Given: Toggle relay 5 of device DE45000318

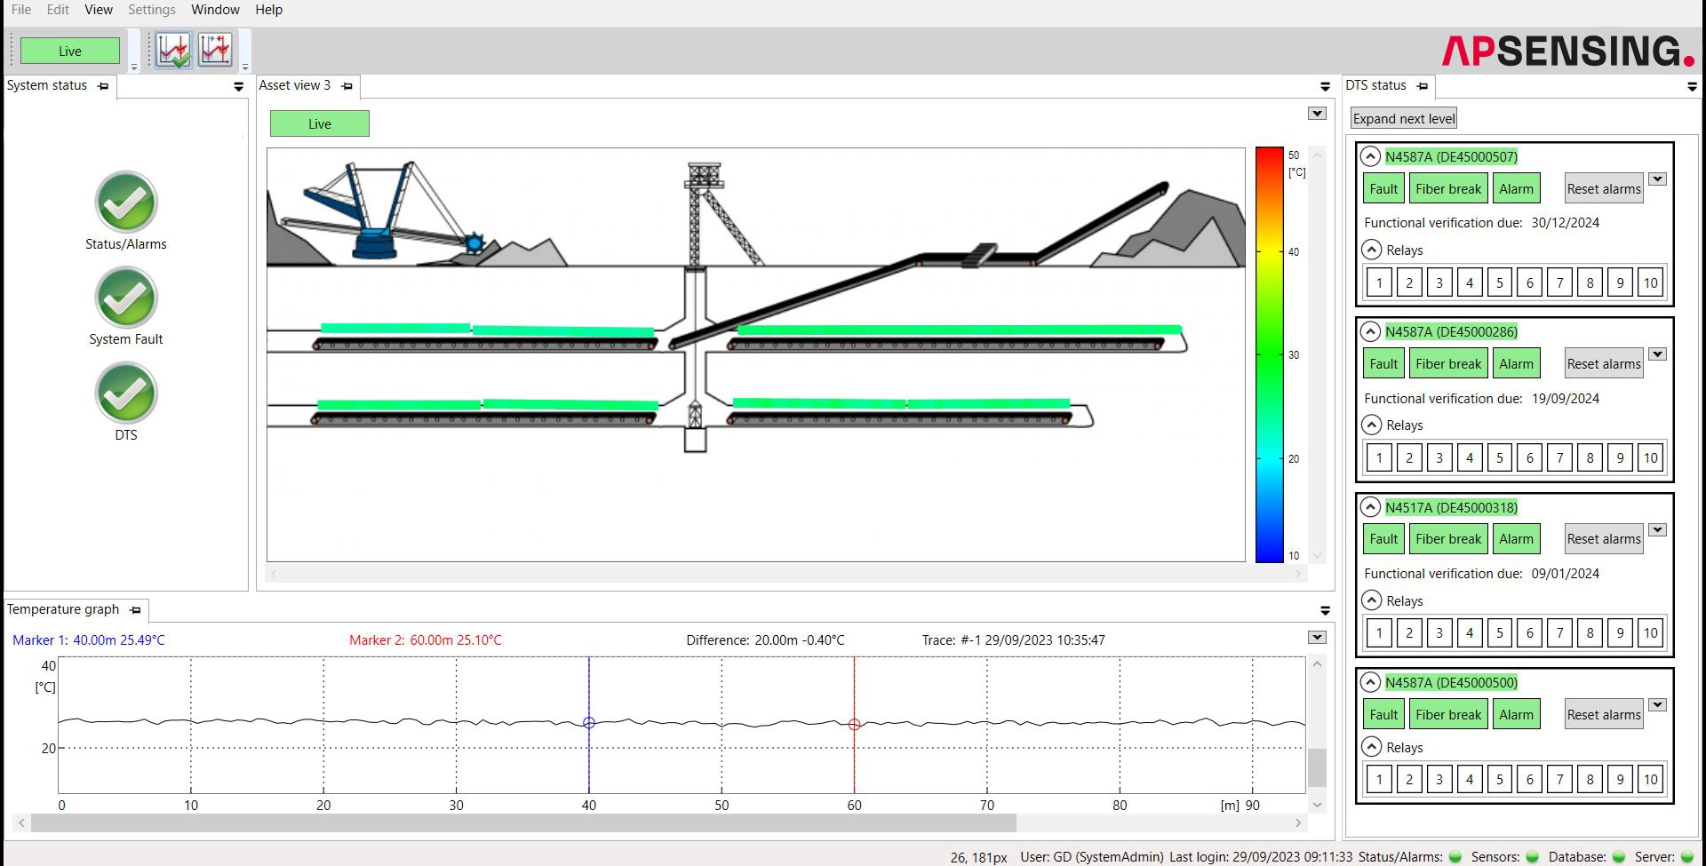Looking at the screenshot, I should coord(1500,633).
